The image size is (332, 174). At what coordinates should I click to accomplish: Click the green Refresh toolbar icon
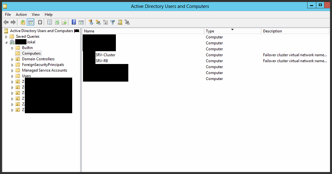click(x=57, y=22)
